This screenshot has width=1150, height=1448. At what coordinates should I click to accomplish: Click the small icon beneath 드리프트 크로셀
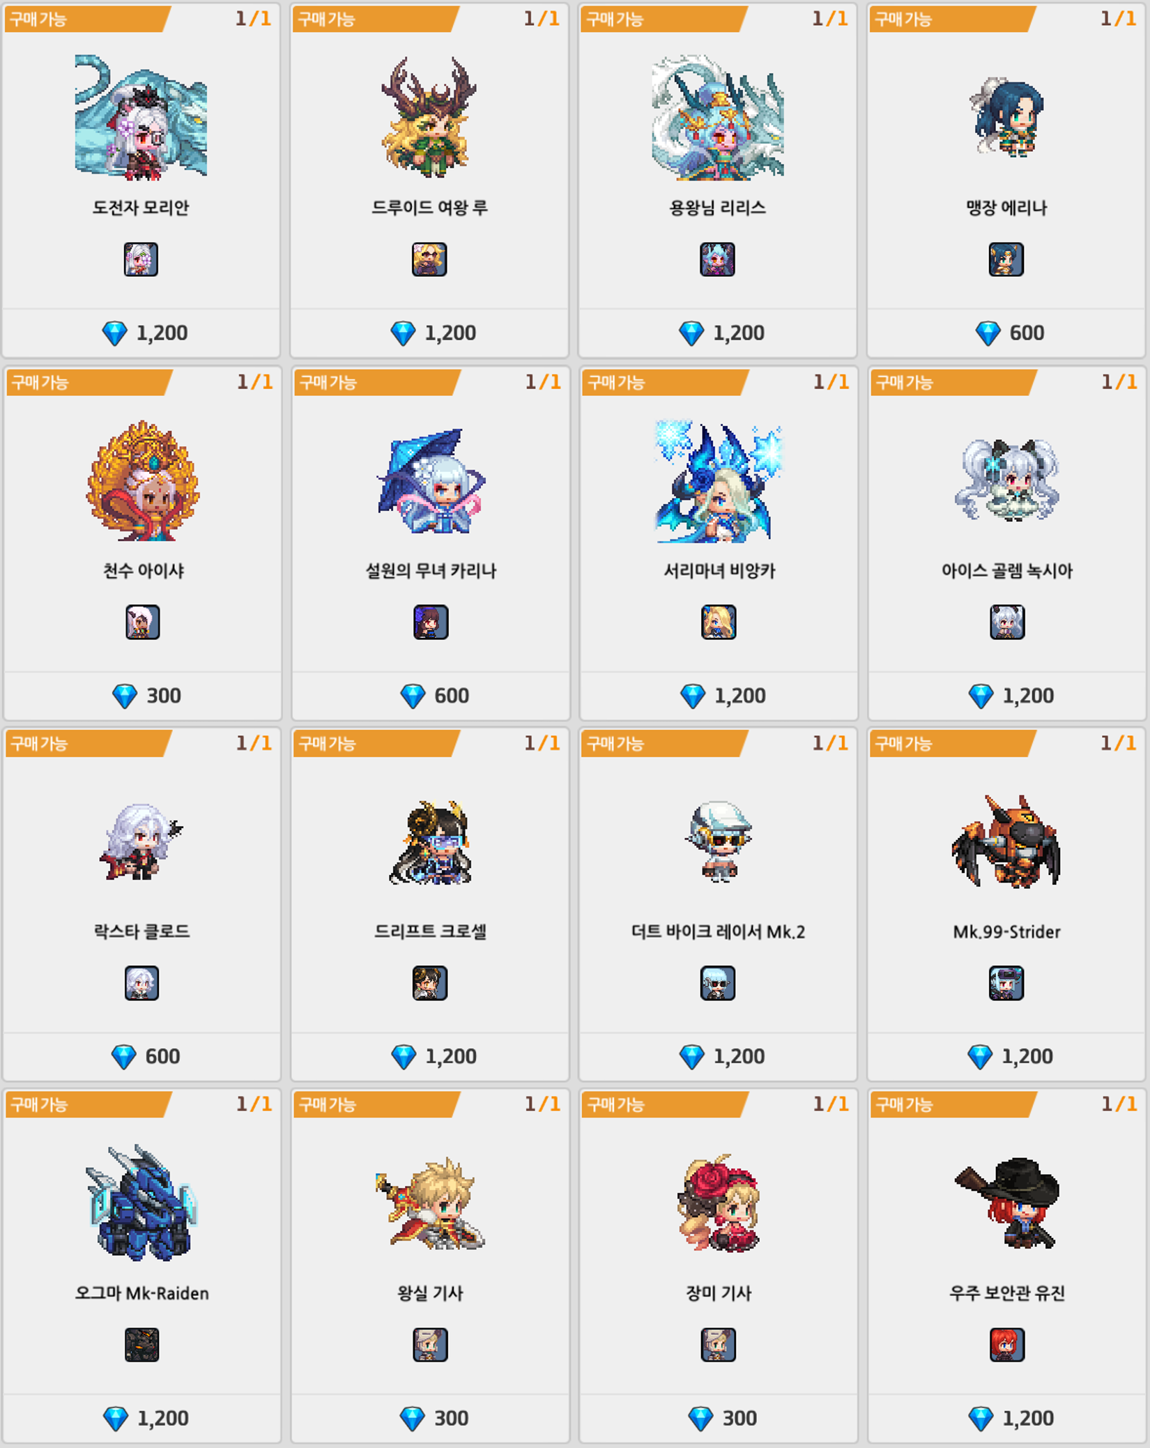click(x=430, y=983)
